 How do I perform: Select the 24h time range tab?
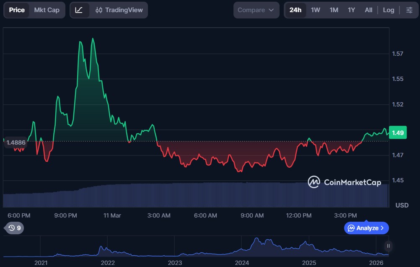point(296,10)
